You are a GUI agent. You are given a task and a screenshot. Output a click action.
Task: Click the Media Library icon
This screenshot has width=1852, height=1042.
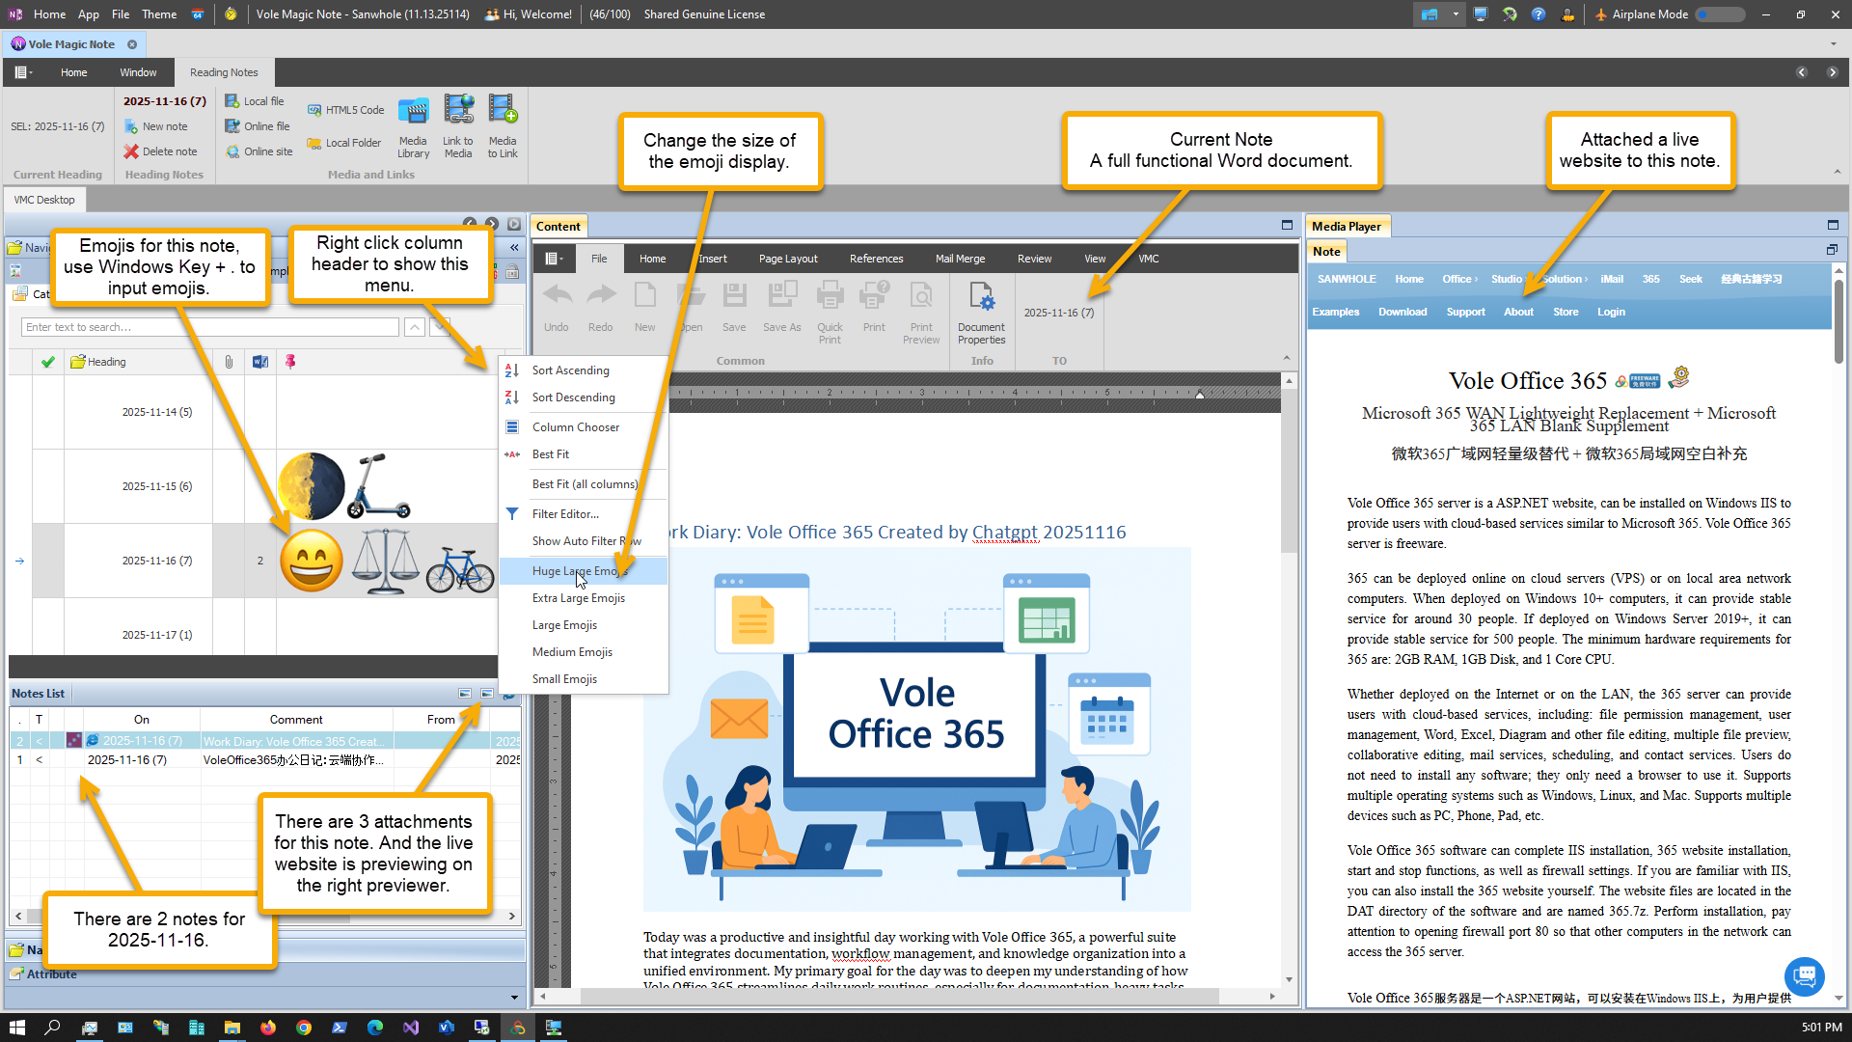413,112
